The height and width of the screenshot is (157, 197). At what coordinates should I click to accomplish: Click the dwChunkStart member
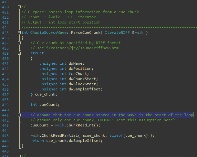point(82,79)
